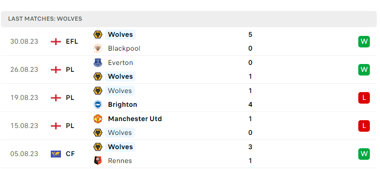
Task: Click the green W badge for Rennes match
Action: 364,154
